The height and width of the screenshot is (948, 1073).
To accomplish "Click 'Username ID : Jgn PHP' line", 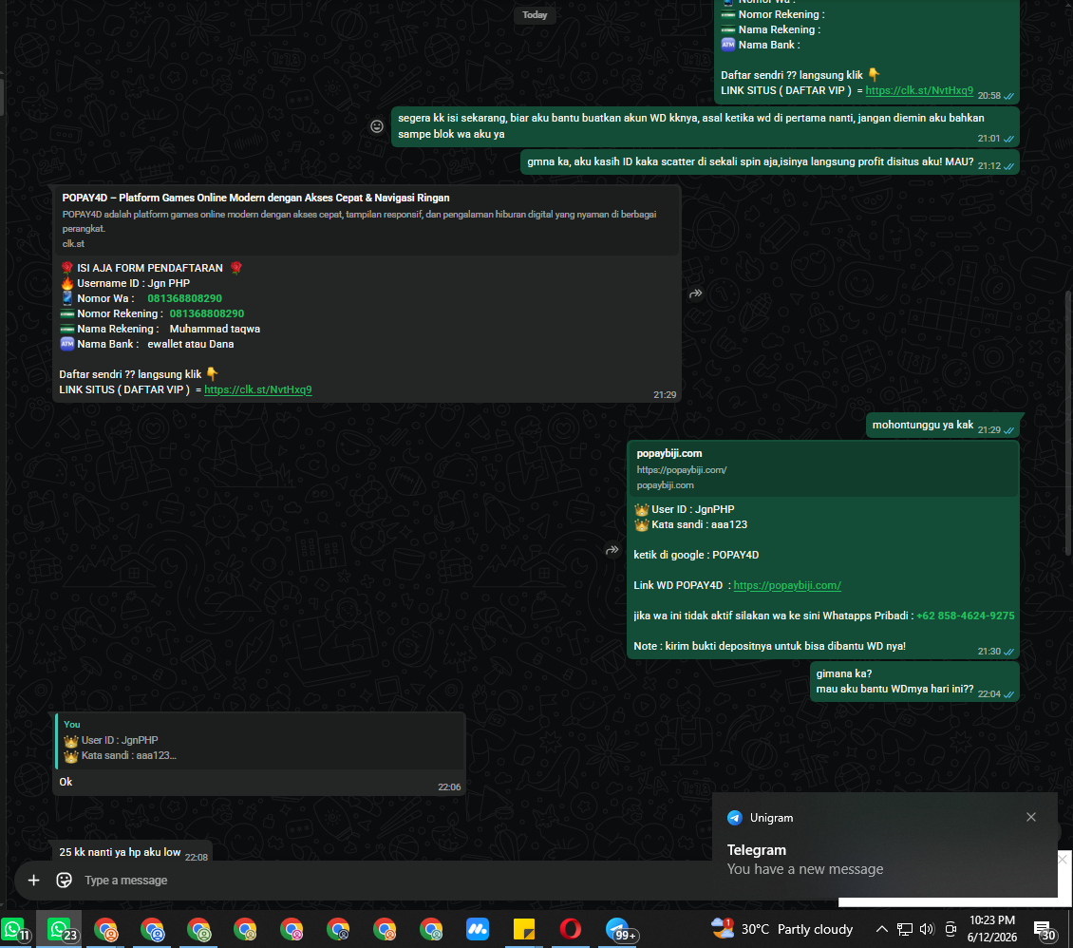I will (x=125, y=283).
